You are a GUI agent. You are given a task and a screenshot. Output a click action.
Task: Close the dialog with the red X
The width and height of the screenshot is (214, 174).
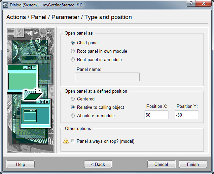point(204,5)
